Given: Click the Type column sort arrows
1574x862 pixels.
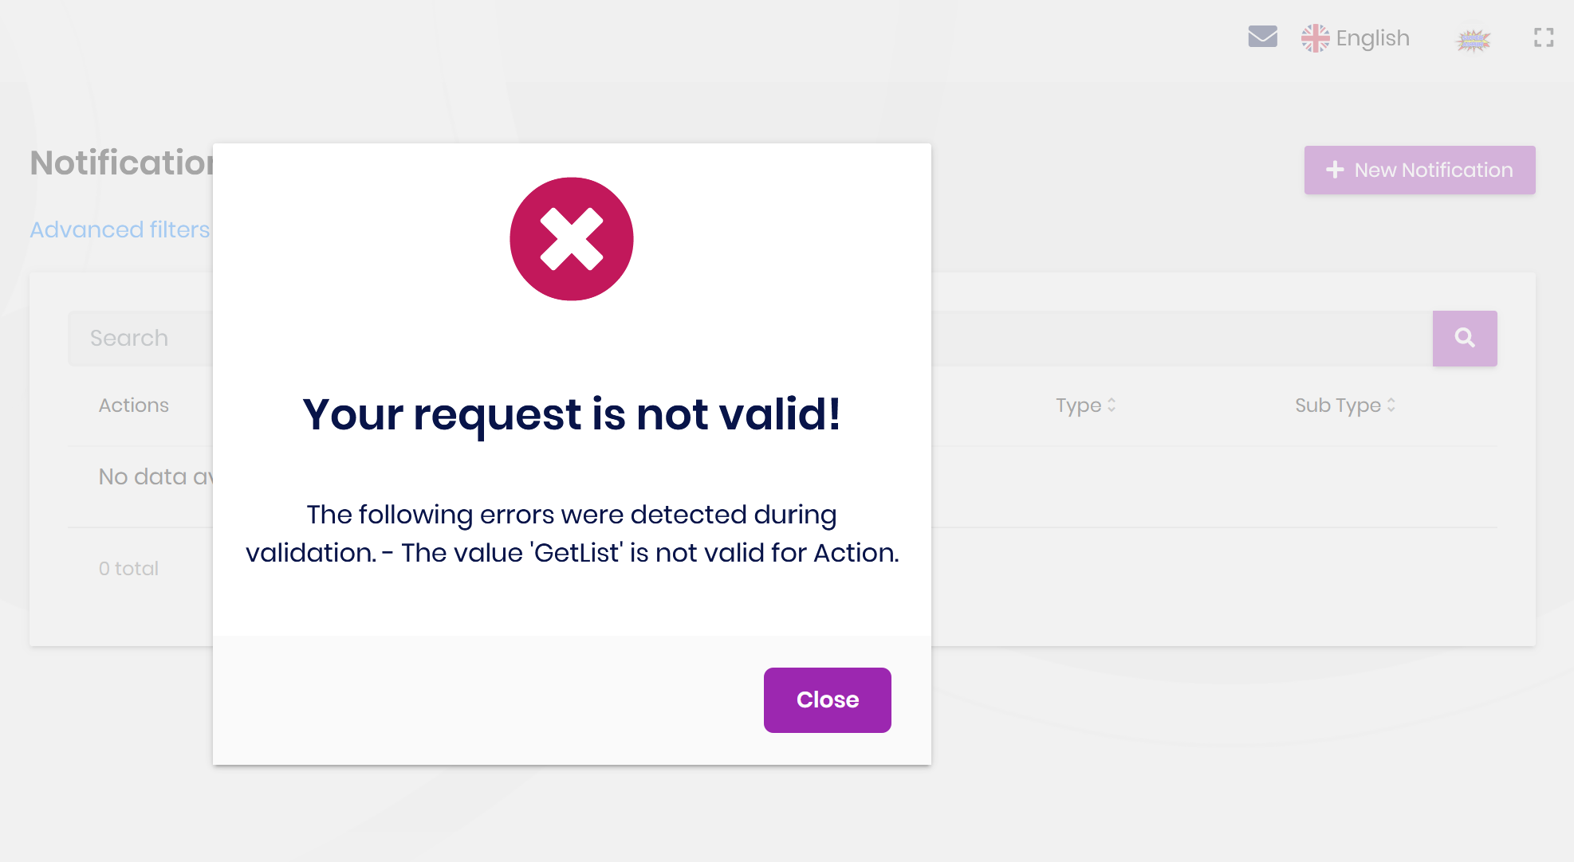Looking at the screenshot, I should pos(1112,406).
